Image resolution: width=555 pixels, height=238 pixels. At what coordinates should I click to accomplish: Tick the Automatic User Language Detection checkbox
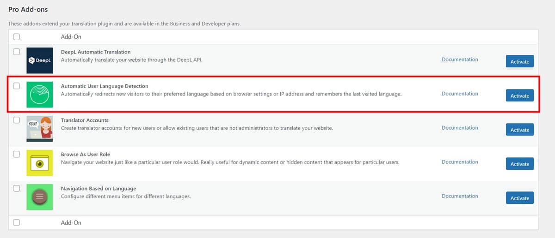(x=17, y=86)
